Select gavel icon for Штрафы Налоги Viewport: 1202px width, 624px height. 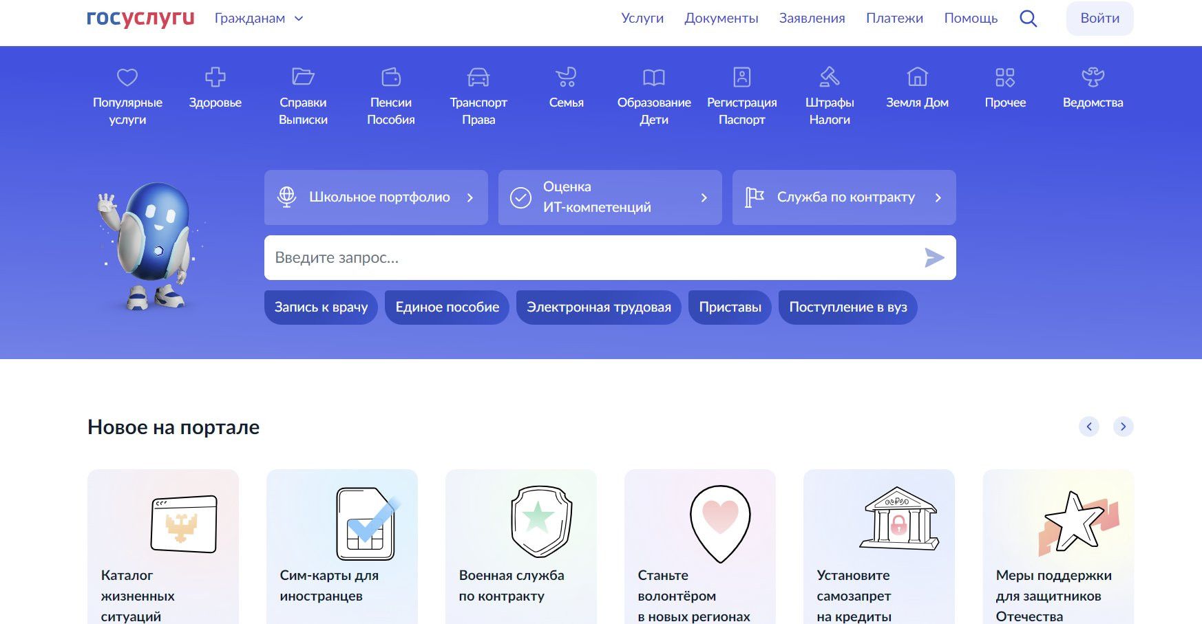(x=830, y=77)
